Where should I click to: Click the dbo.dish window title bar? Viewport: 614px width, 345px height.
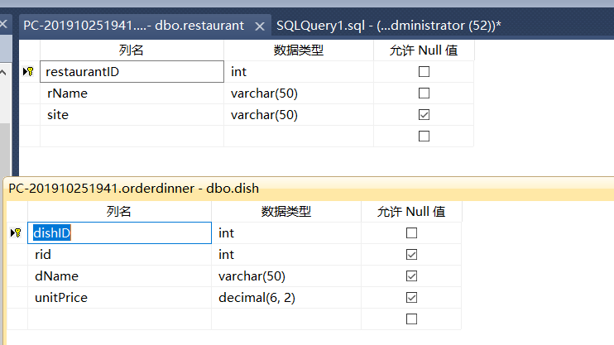[309, 189]
